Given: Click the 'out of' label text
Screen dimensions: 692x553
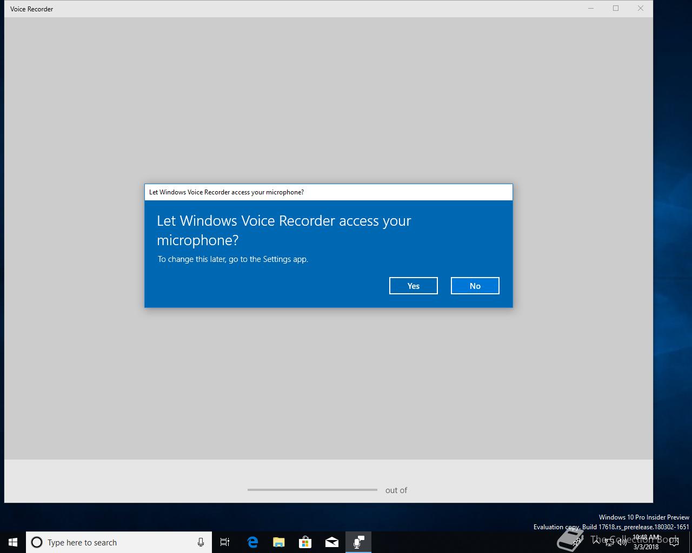Looking at the screenshot, I should [396, 490].
